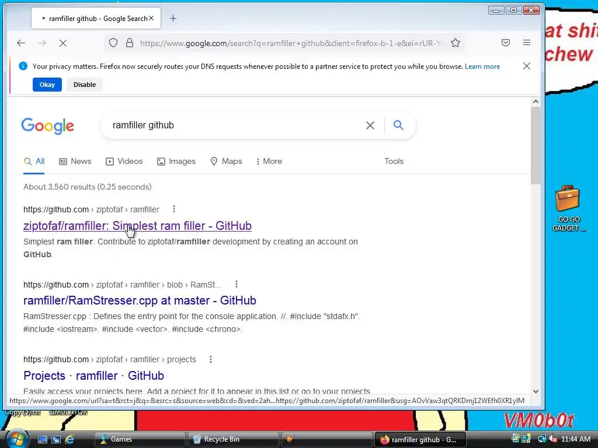Click the breadcrumb ending in 'blob › RamSt...'
This screenshot has height=448, width=598.
click(x=123, y=285)
